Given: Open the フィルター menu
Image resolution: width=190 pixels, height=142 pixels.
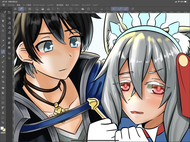Looking at the screenshot, I should click(x=75, y=5).
